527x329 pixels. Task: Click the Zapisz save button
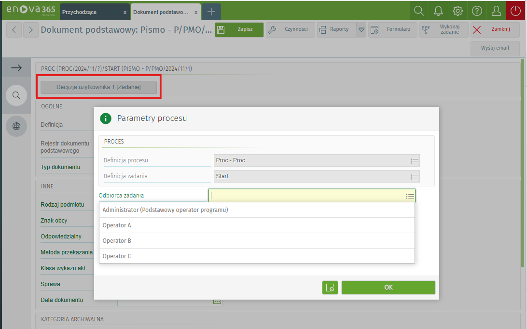pos(239,30)
